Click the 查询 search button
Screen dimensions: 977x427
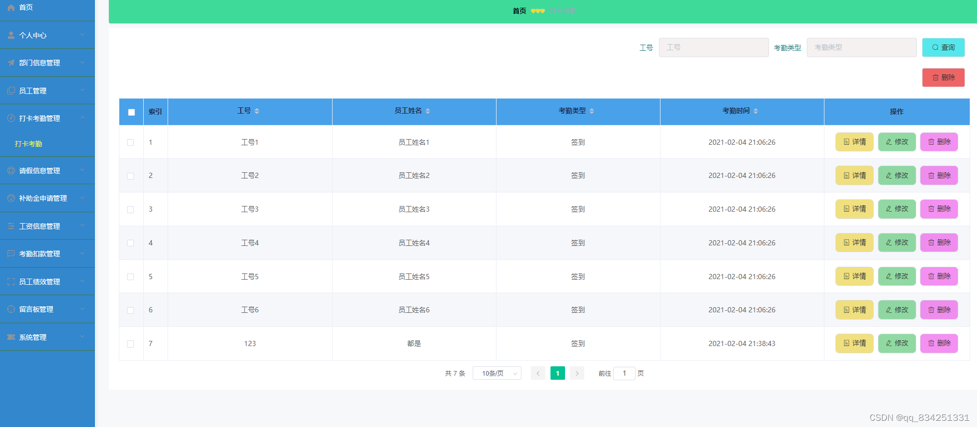pyautogui.click(x=943, y=47)
